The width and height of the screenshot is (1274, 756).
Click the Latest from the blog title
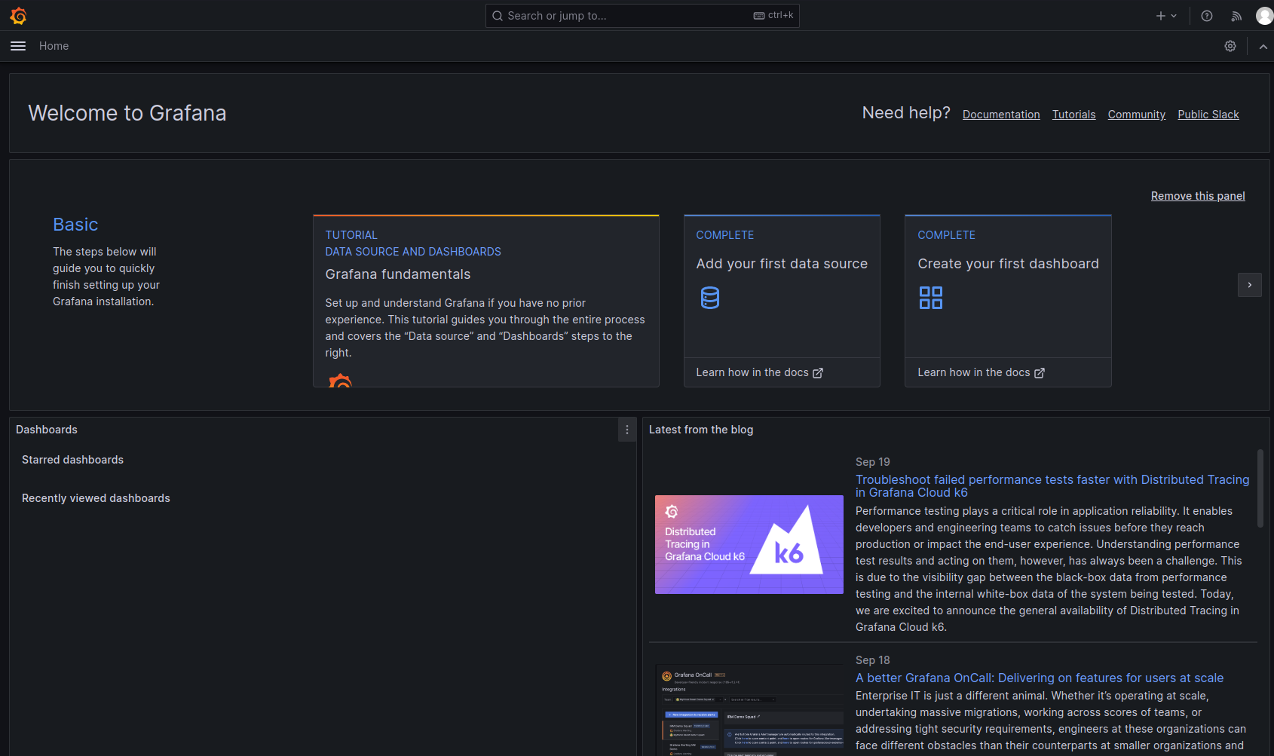pos(701,430)
